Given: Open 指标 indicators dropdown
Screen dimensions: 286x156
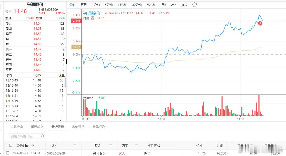Looking at the screenshot, I should pyautogui.click(x=184, y=5).
